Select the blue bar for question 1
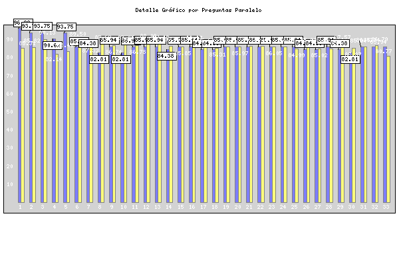Screen dimensions: 399x266 point(19,115)
